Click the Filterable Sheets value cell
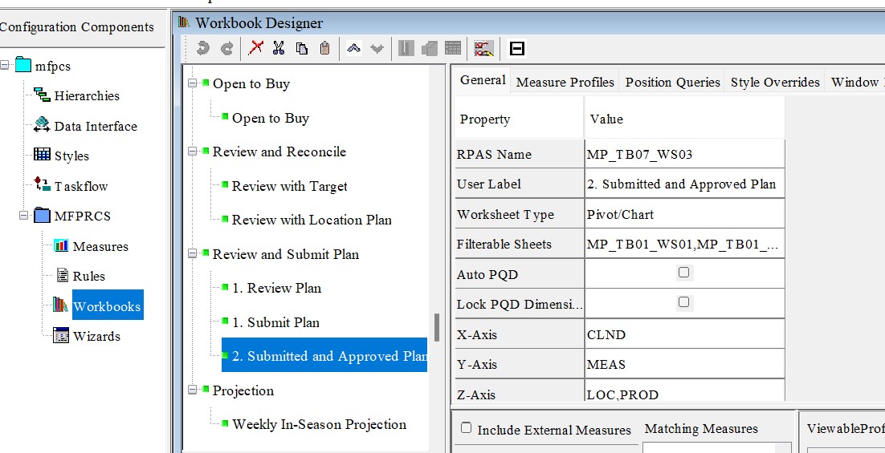 coord(685,244)
